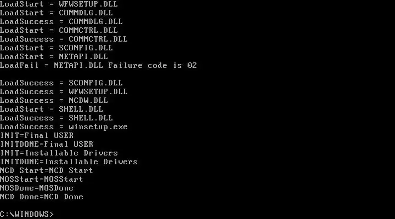Click the NCD Start=NCD Start line
The width and height of the screenshot is (395, 219).
point(47,170)
